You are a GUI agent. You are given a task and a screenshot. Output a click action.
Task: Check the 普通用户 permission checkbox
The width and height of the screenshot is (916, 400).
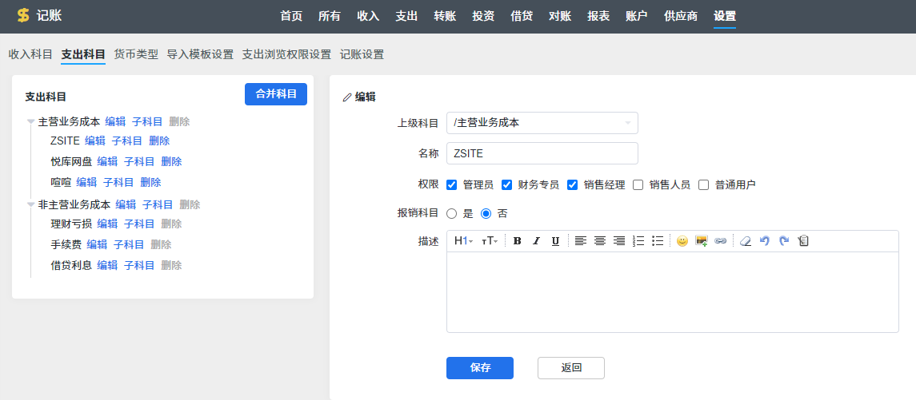click(704, 185)
